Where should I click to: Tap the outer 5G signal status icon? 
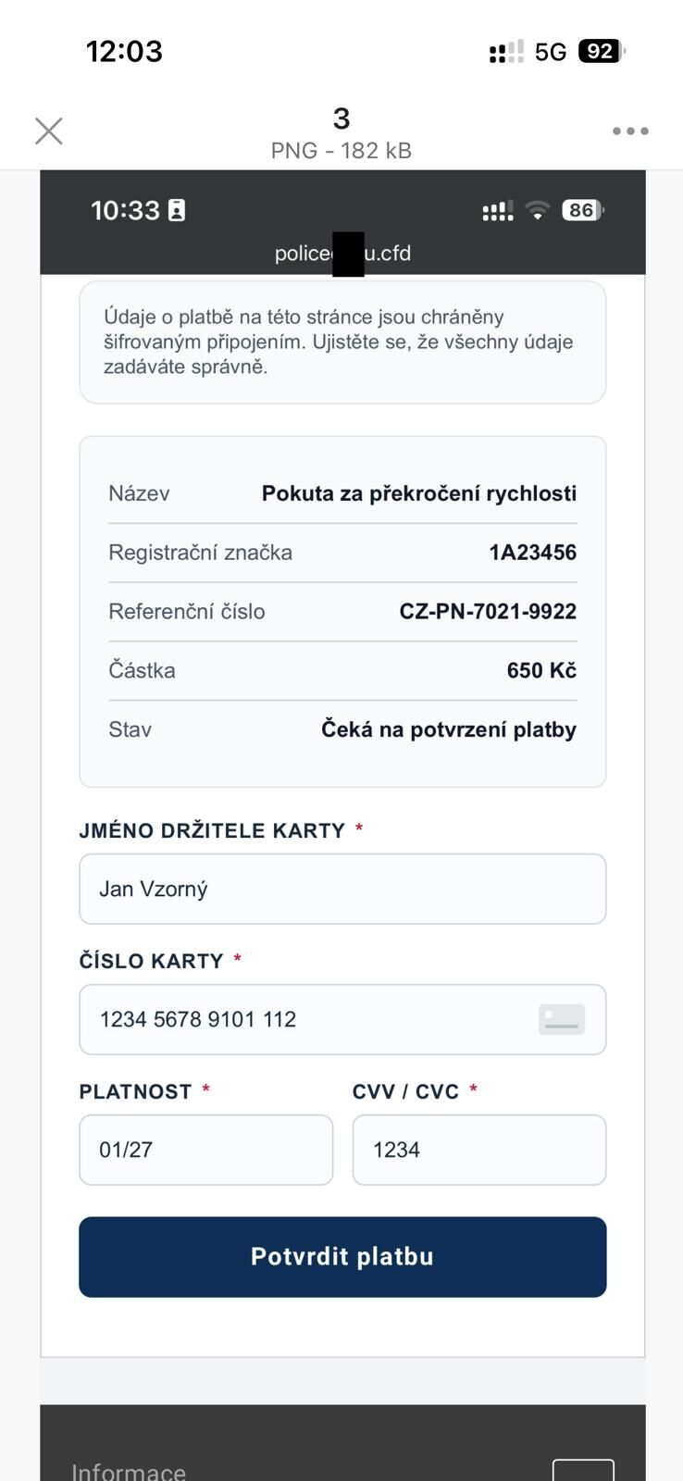tap(550, 52)
